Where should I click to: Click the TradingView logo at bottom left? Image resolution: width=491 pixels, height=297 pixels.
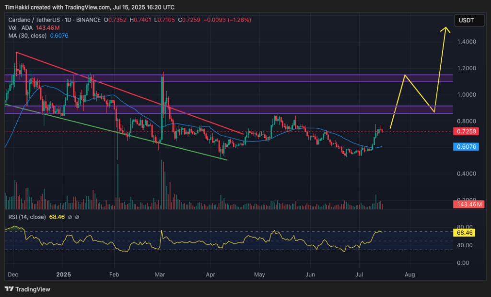click(x=28, y=289)
